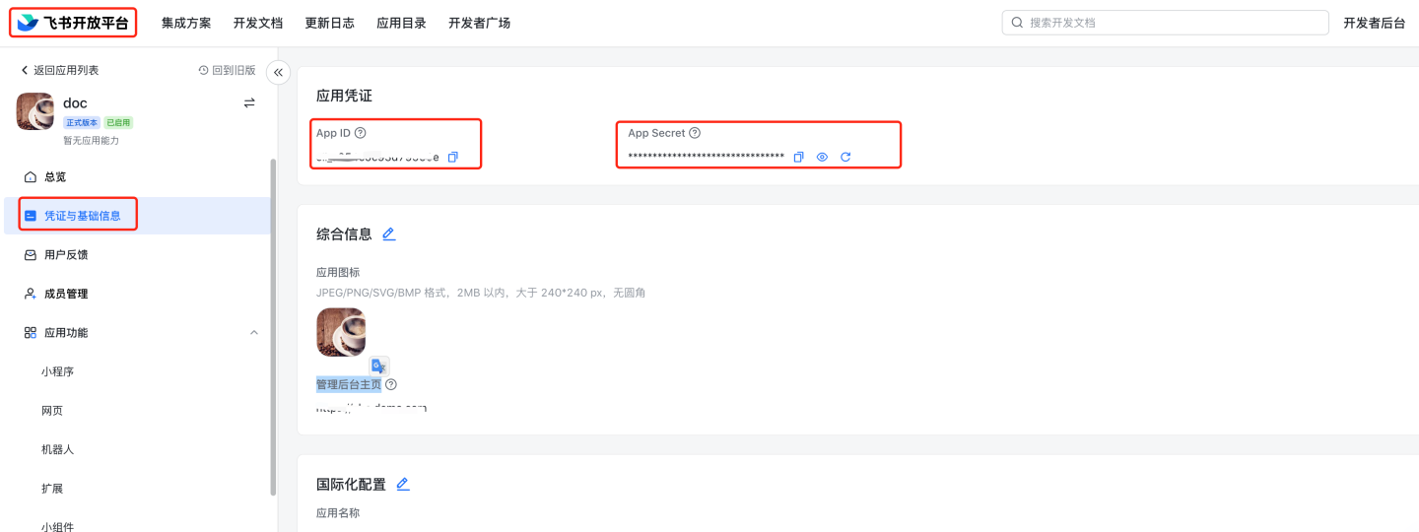
Task: Return to the app list via 返回应用列表
Action: 59,70
